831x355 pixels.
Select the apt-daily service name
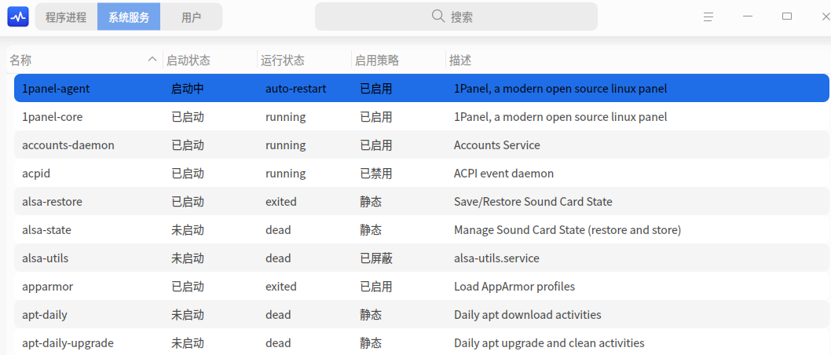pyautogui.click(x=45, y=315)
